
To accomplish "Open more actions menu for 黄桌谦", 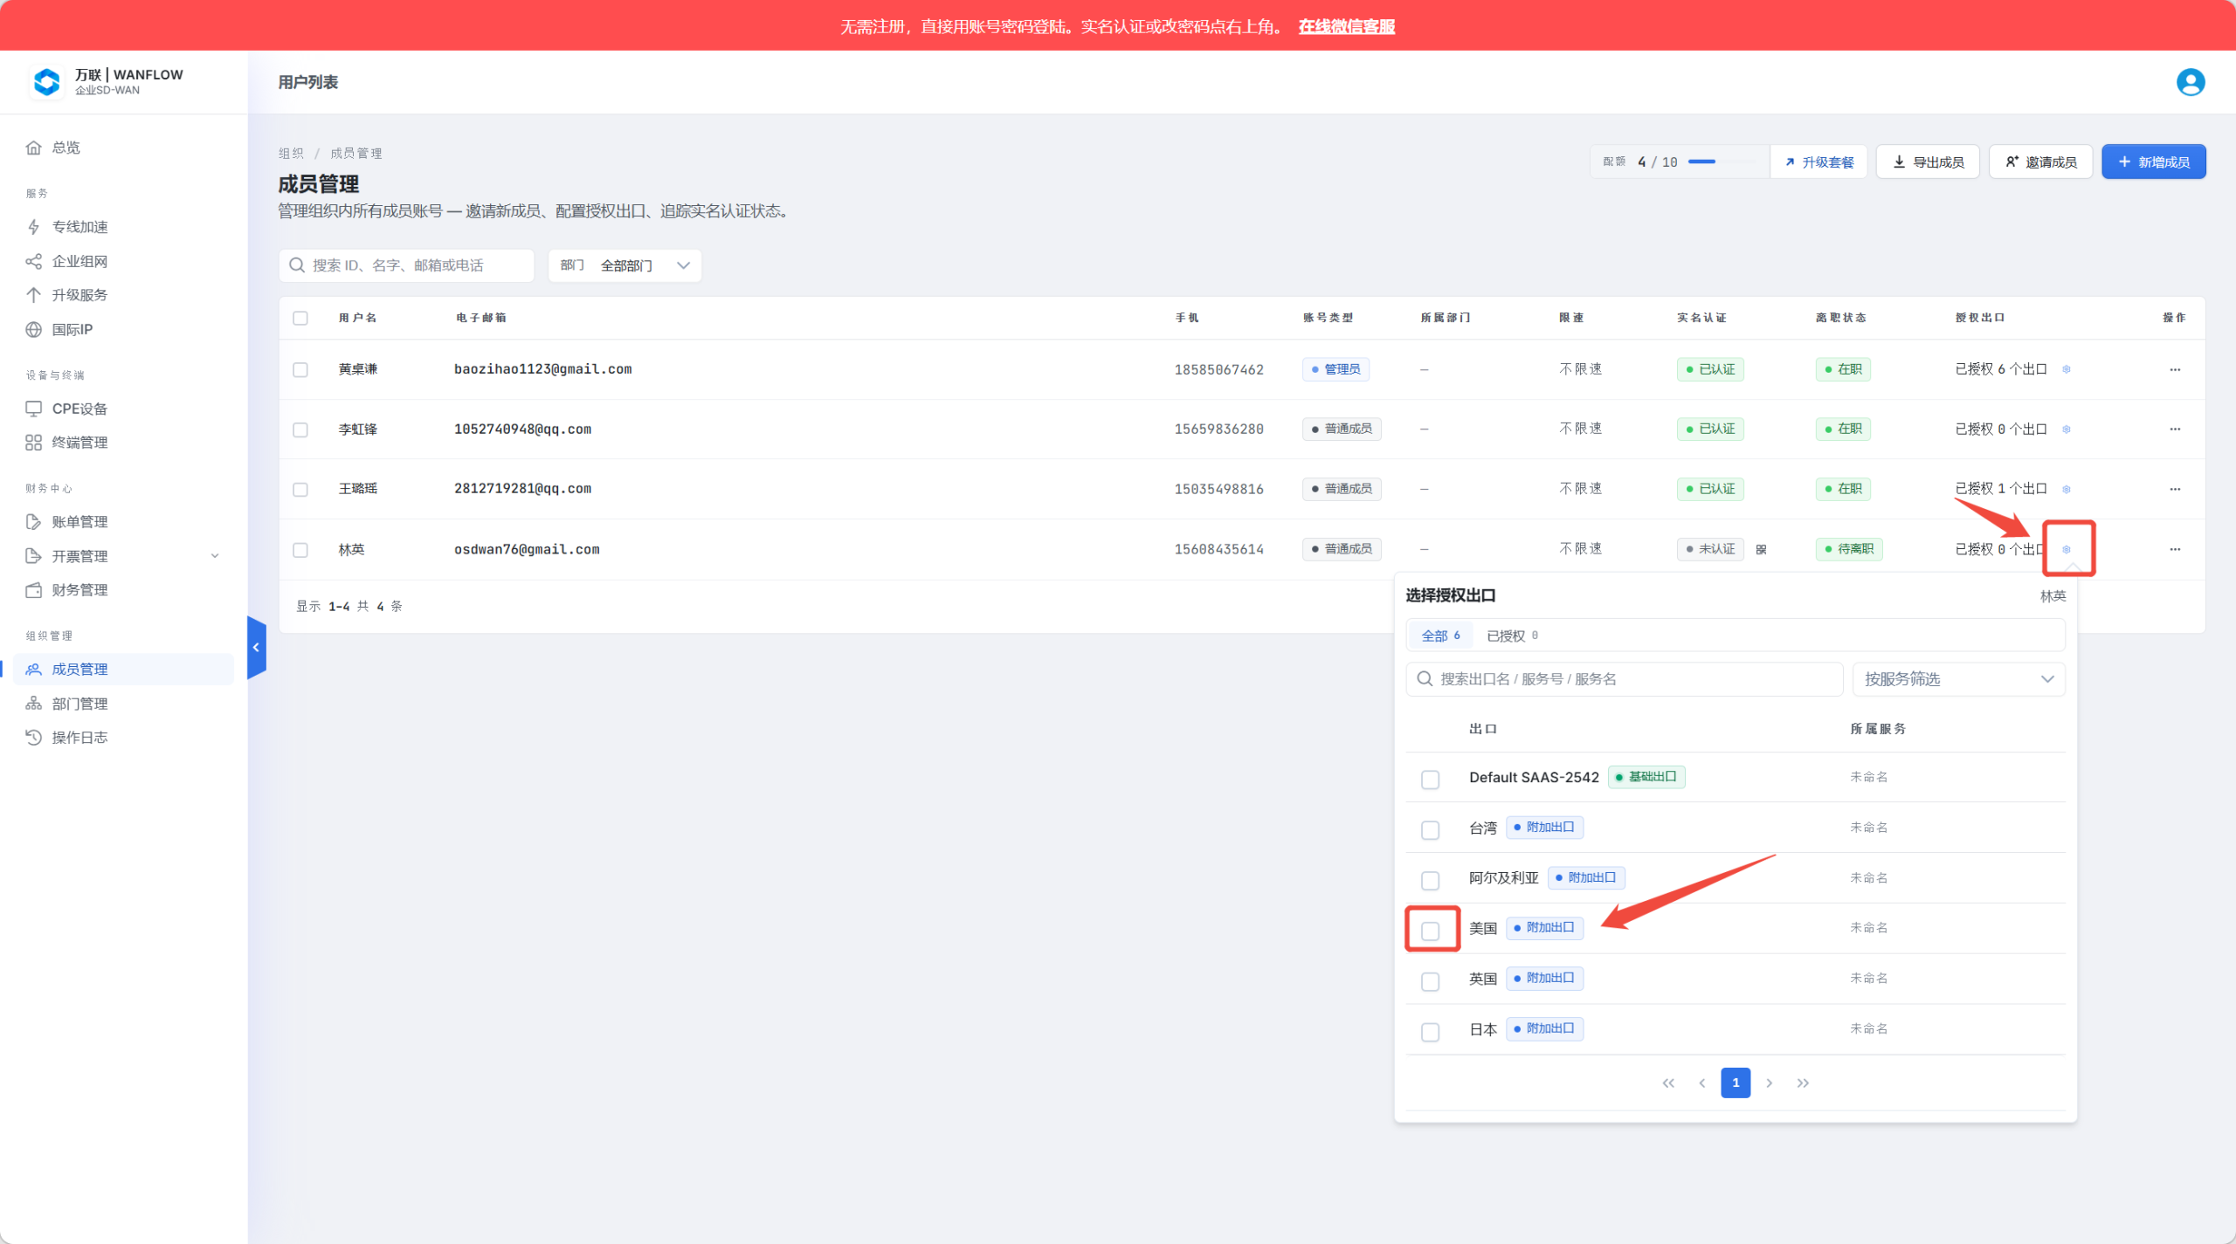I will point(2175,369).
